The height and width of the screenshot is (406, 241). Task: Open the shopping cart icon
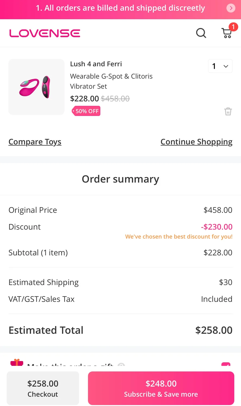point(227,33)
